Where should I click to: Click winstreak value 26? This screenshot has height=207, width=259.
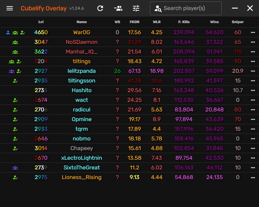pos(117,71)
